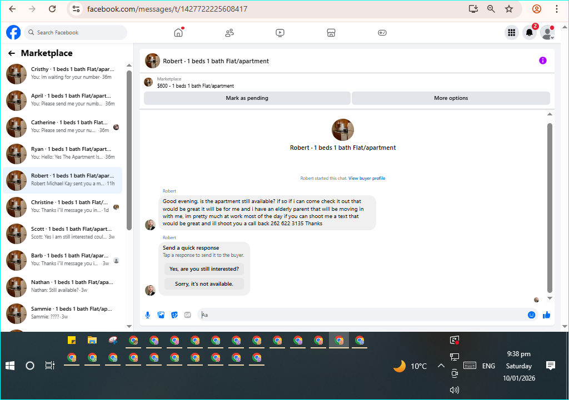The width and height of the screenshot is (569, 400).
Task: Open Cortana search circle
Action: click(x=30, y=366)
